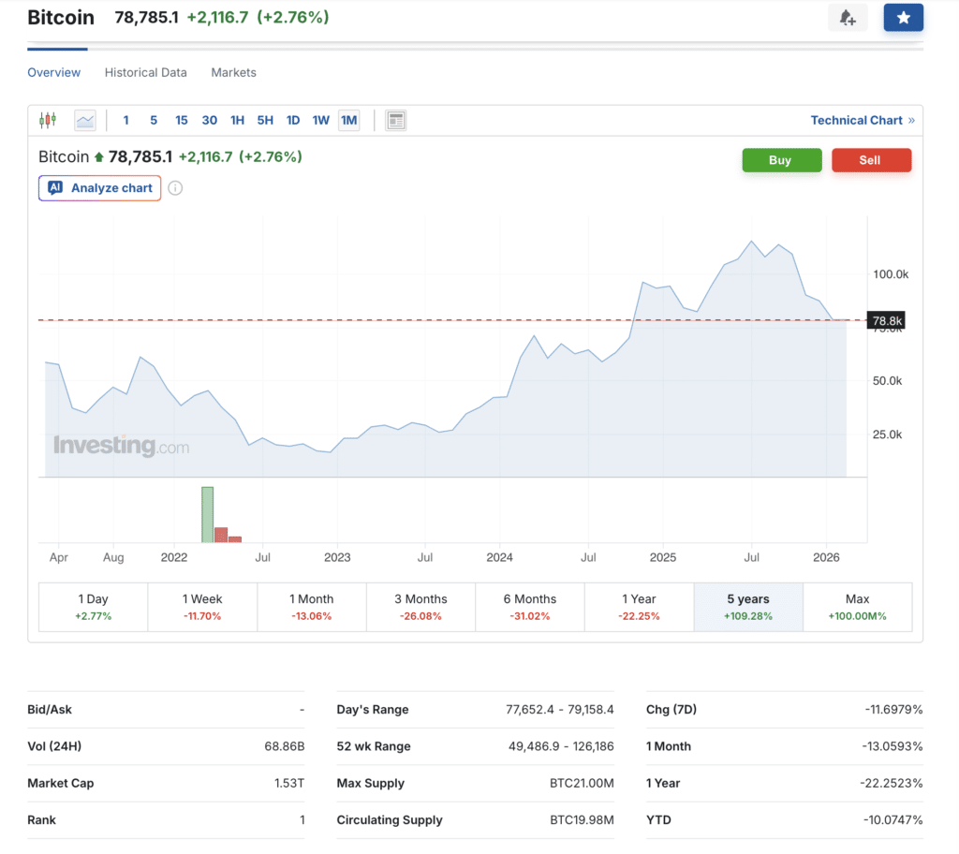Select the 6 Months range

[x=530, y=607]
